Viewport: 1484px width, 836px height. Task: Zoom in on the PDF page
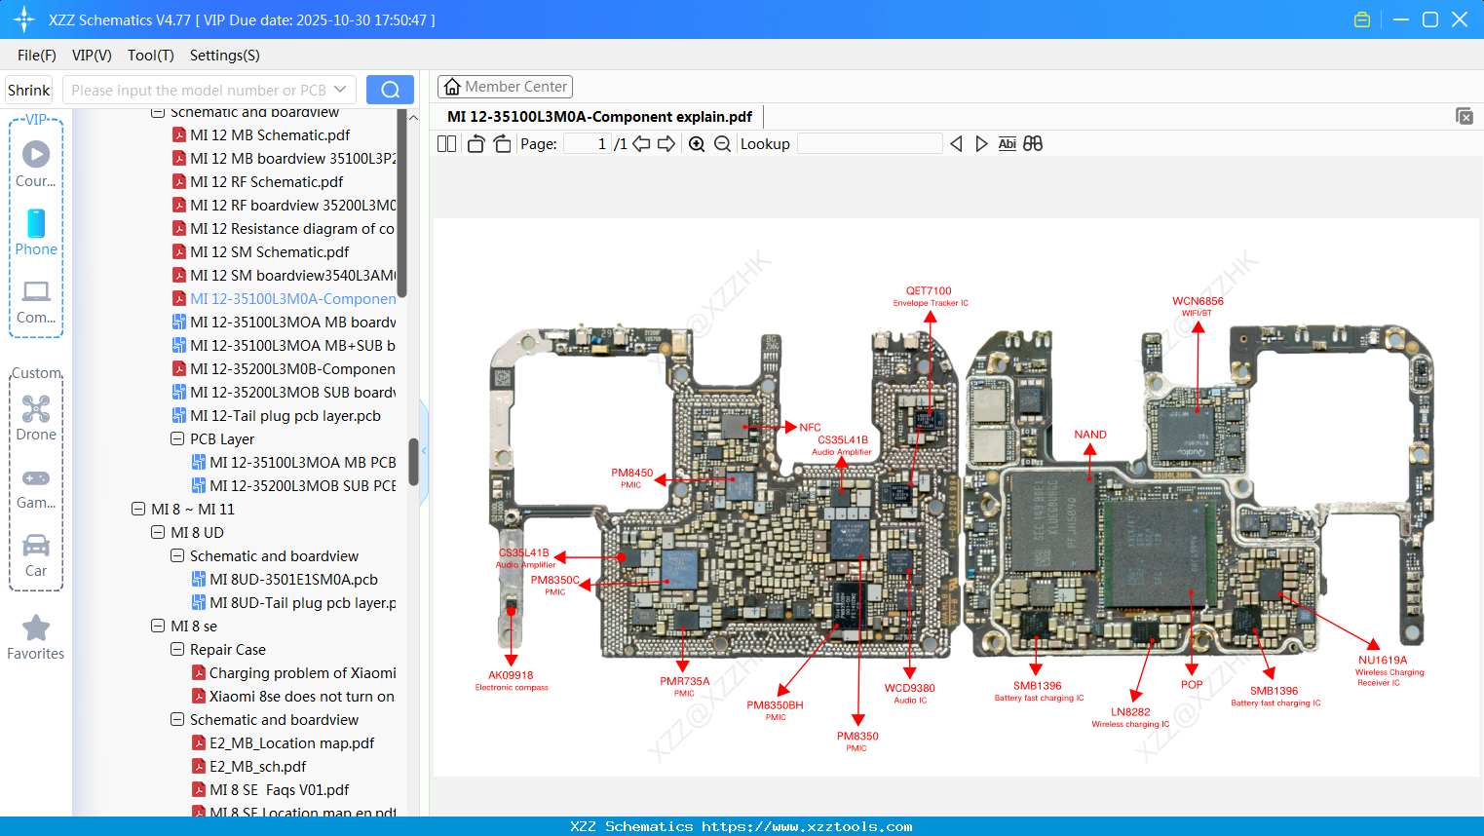(x=698, y=143)
